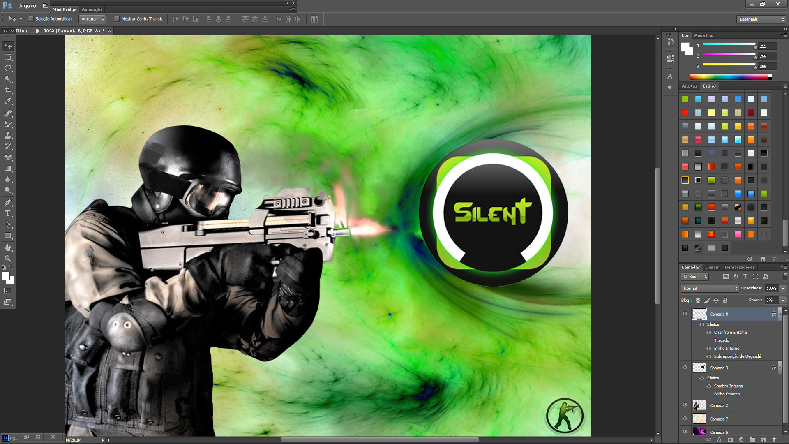The width and height of the screenshot is (789, 444).
Task: Select the Eraser tool
Action: pos(8,157)
